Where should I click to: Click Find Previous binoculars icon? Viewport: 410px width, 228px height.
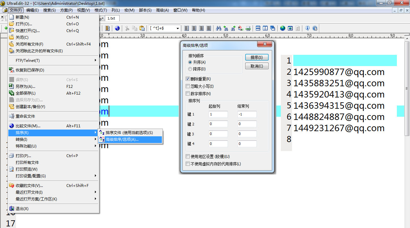pyautogui.click(x=226, y=28)
